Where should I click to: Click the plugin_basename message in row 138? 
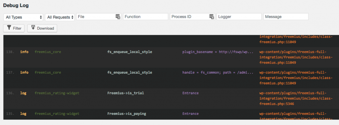click(218, 52)
